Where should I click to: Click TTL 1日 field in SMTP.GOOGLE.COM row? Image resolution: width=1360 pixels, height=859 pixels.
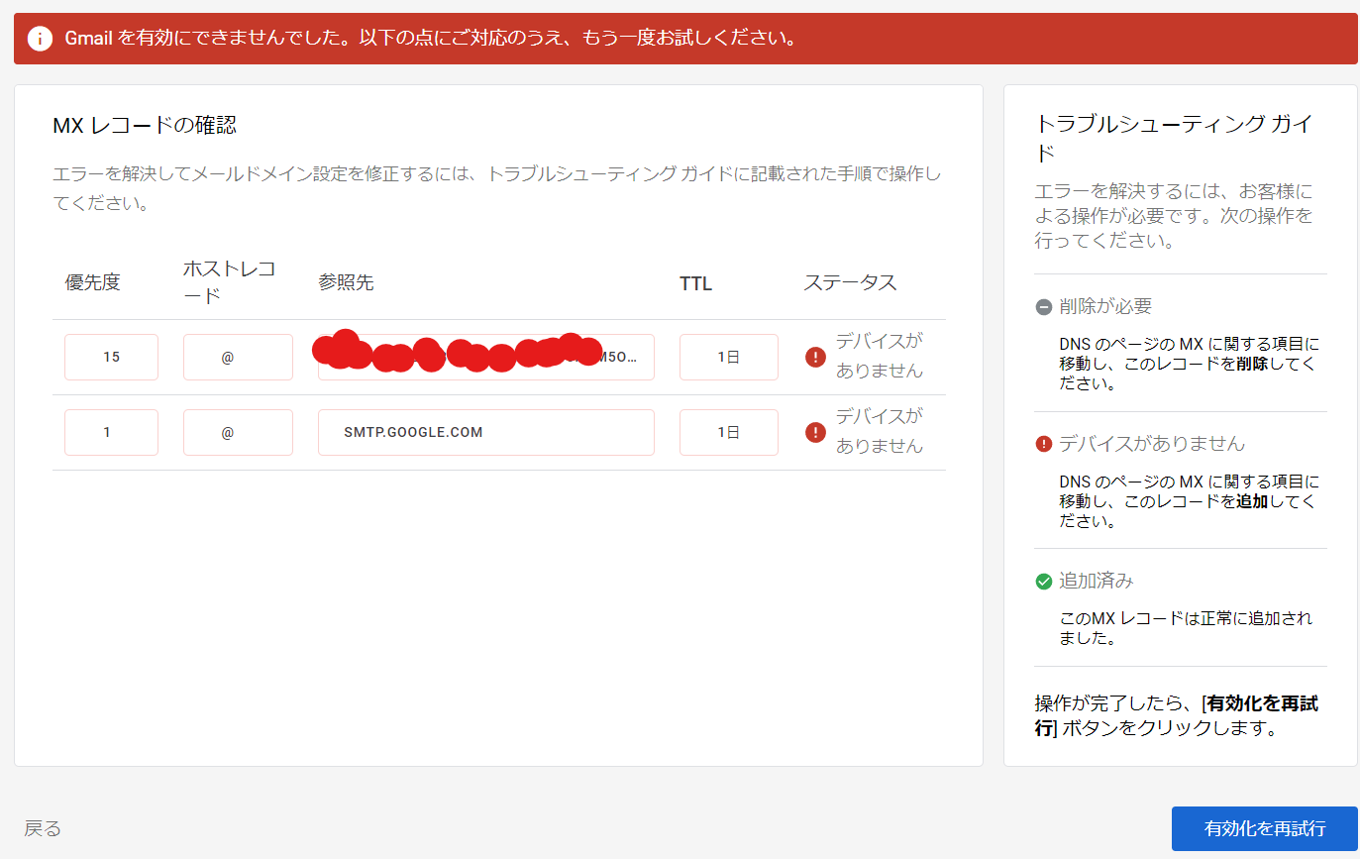tap(729, 432)
